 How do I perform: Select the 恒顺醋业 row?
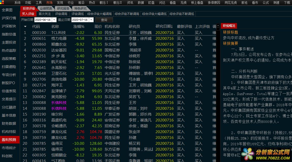118,155
